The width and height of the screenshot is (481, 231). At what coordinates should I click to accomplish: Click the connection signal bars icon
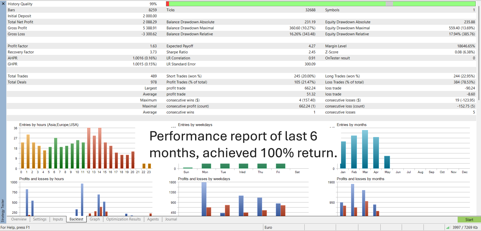[x=448, y=227]
